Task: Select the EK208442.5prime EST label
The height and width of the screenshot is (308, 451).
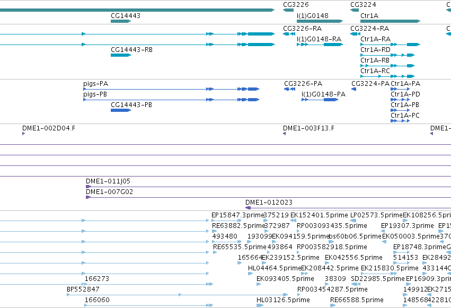Action: [330, 268]
